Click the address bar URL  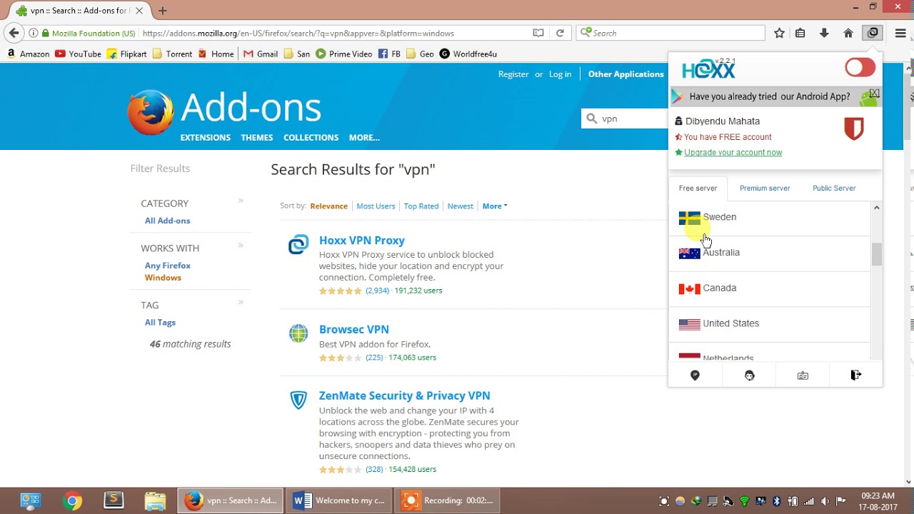298,34
